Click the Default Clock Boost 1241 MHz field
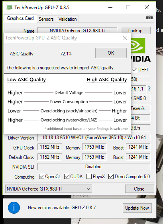 (138, 157)
